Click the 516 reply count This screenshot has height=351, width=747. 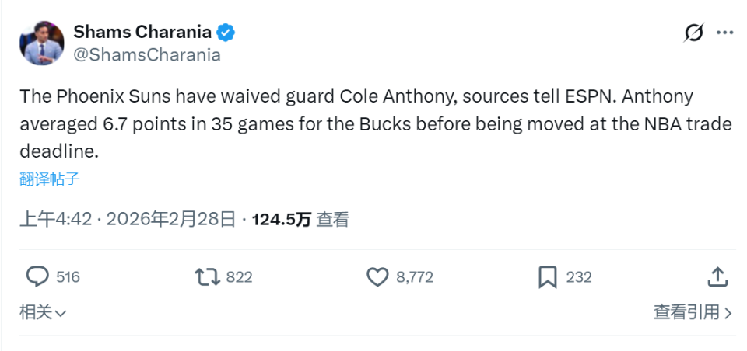coord(68,277)
